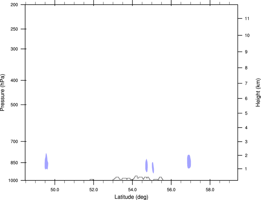Click height tick label 11
The height and width of the screenshot is (200, 261).
click(x=247, y=18)
